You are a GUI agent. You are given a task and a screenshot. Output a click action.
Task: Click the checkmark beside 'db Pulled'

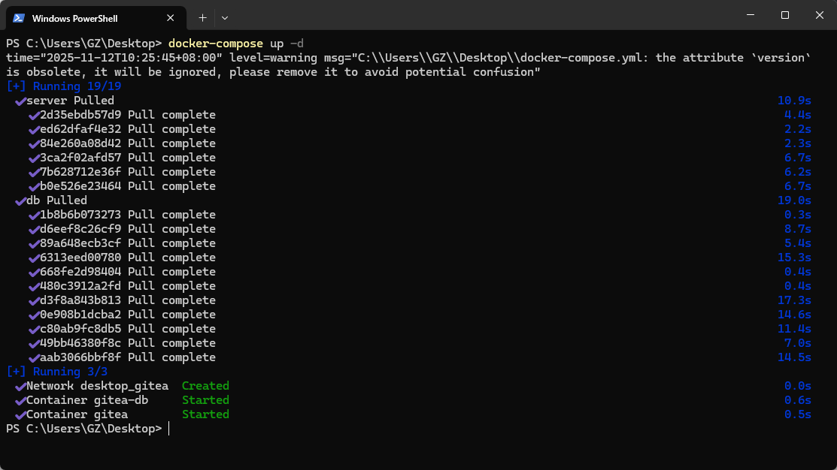click(20, 201)
